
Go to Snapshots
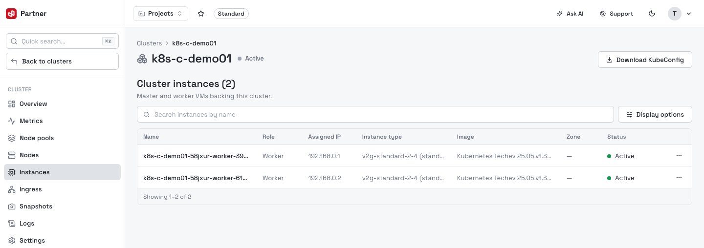(62, 207)
